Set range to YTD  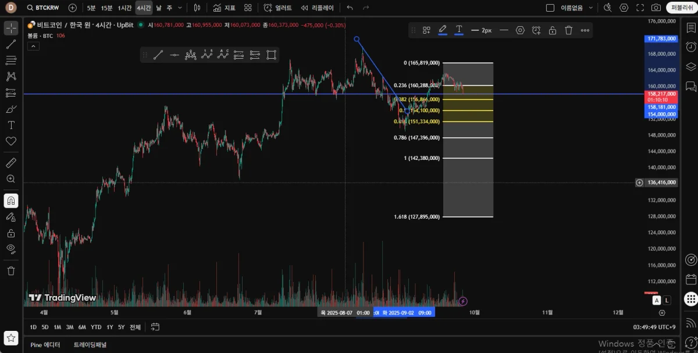96,327
